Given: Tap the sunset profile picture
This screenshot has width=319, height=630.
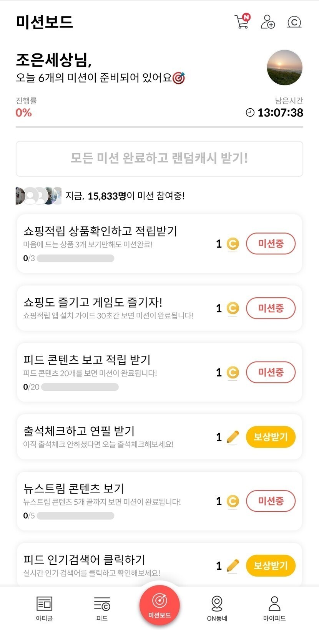Looking at the screenshot, I should coord(284,67).
